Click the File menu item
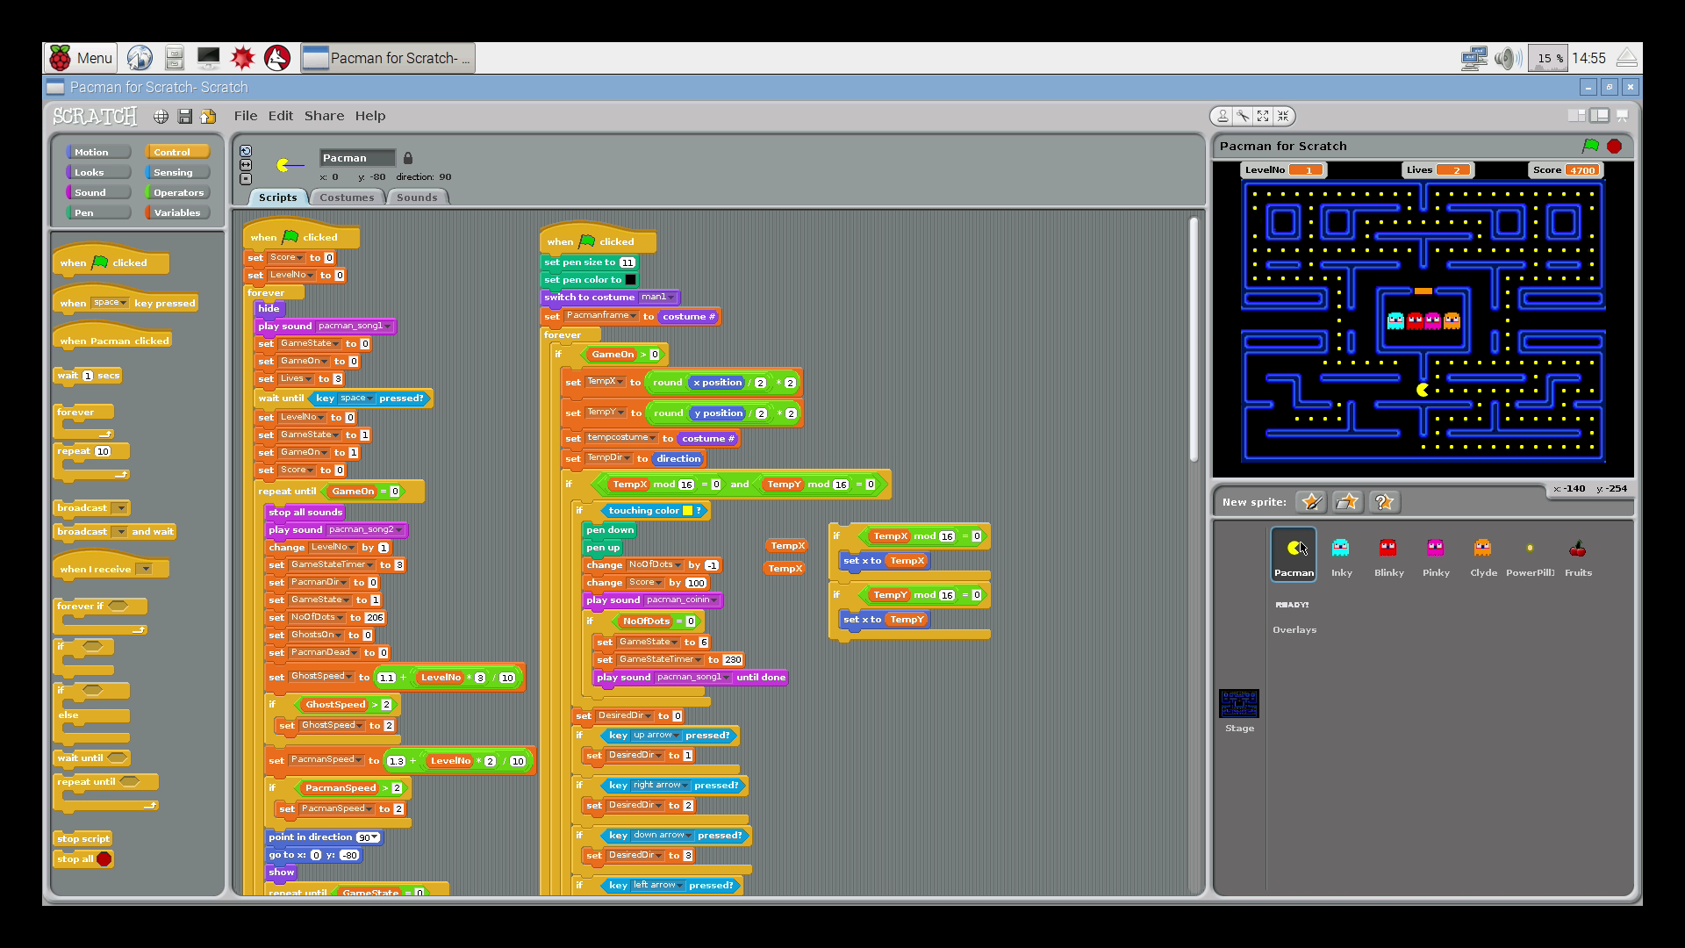1685x948 pixels. (x=246, y=115)
